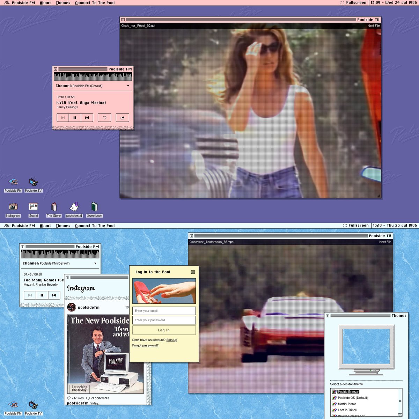Click the Forgot password? link

point(145,346)
